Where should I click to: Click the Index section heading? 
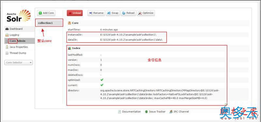tap(76, 48)
